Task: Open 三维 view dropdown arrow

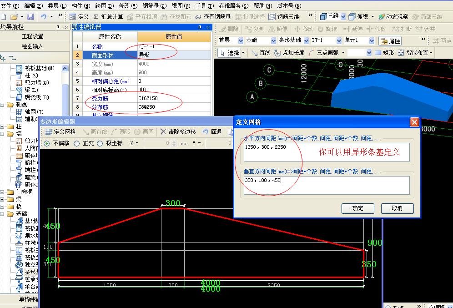Action: click(x=343, y=17)
